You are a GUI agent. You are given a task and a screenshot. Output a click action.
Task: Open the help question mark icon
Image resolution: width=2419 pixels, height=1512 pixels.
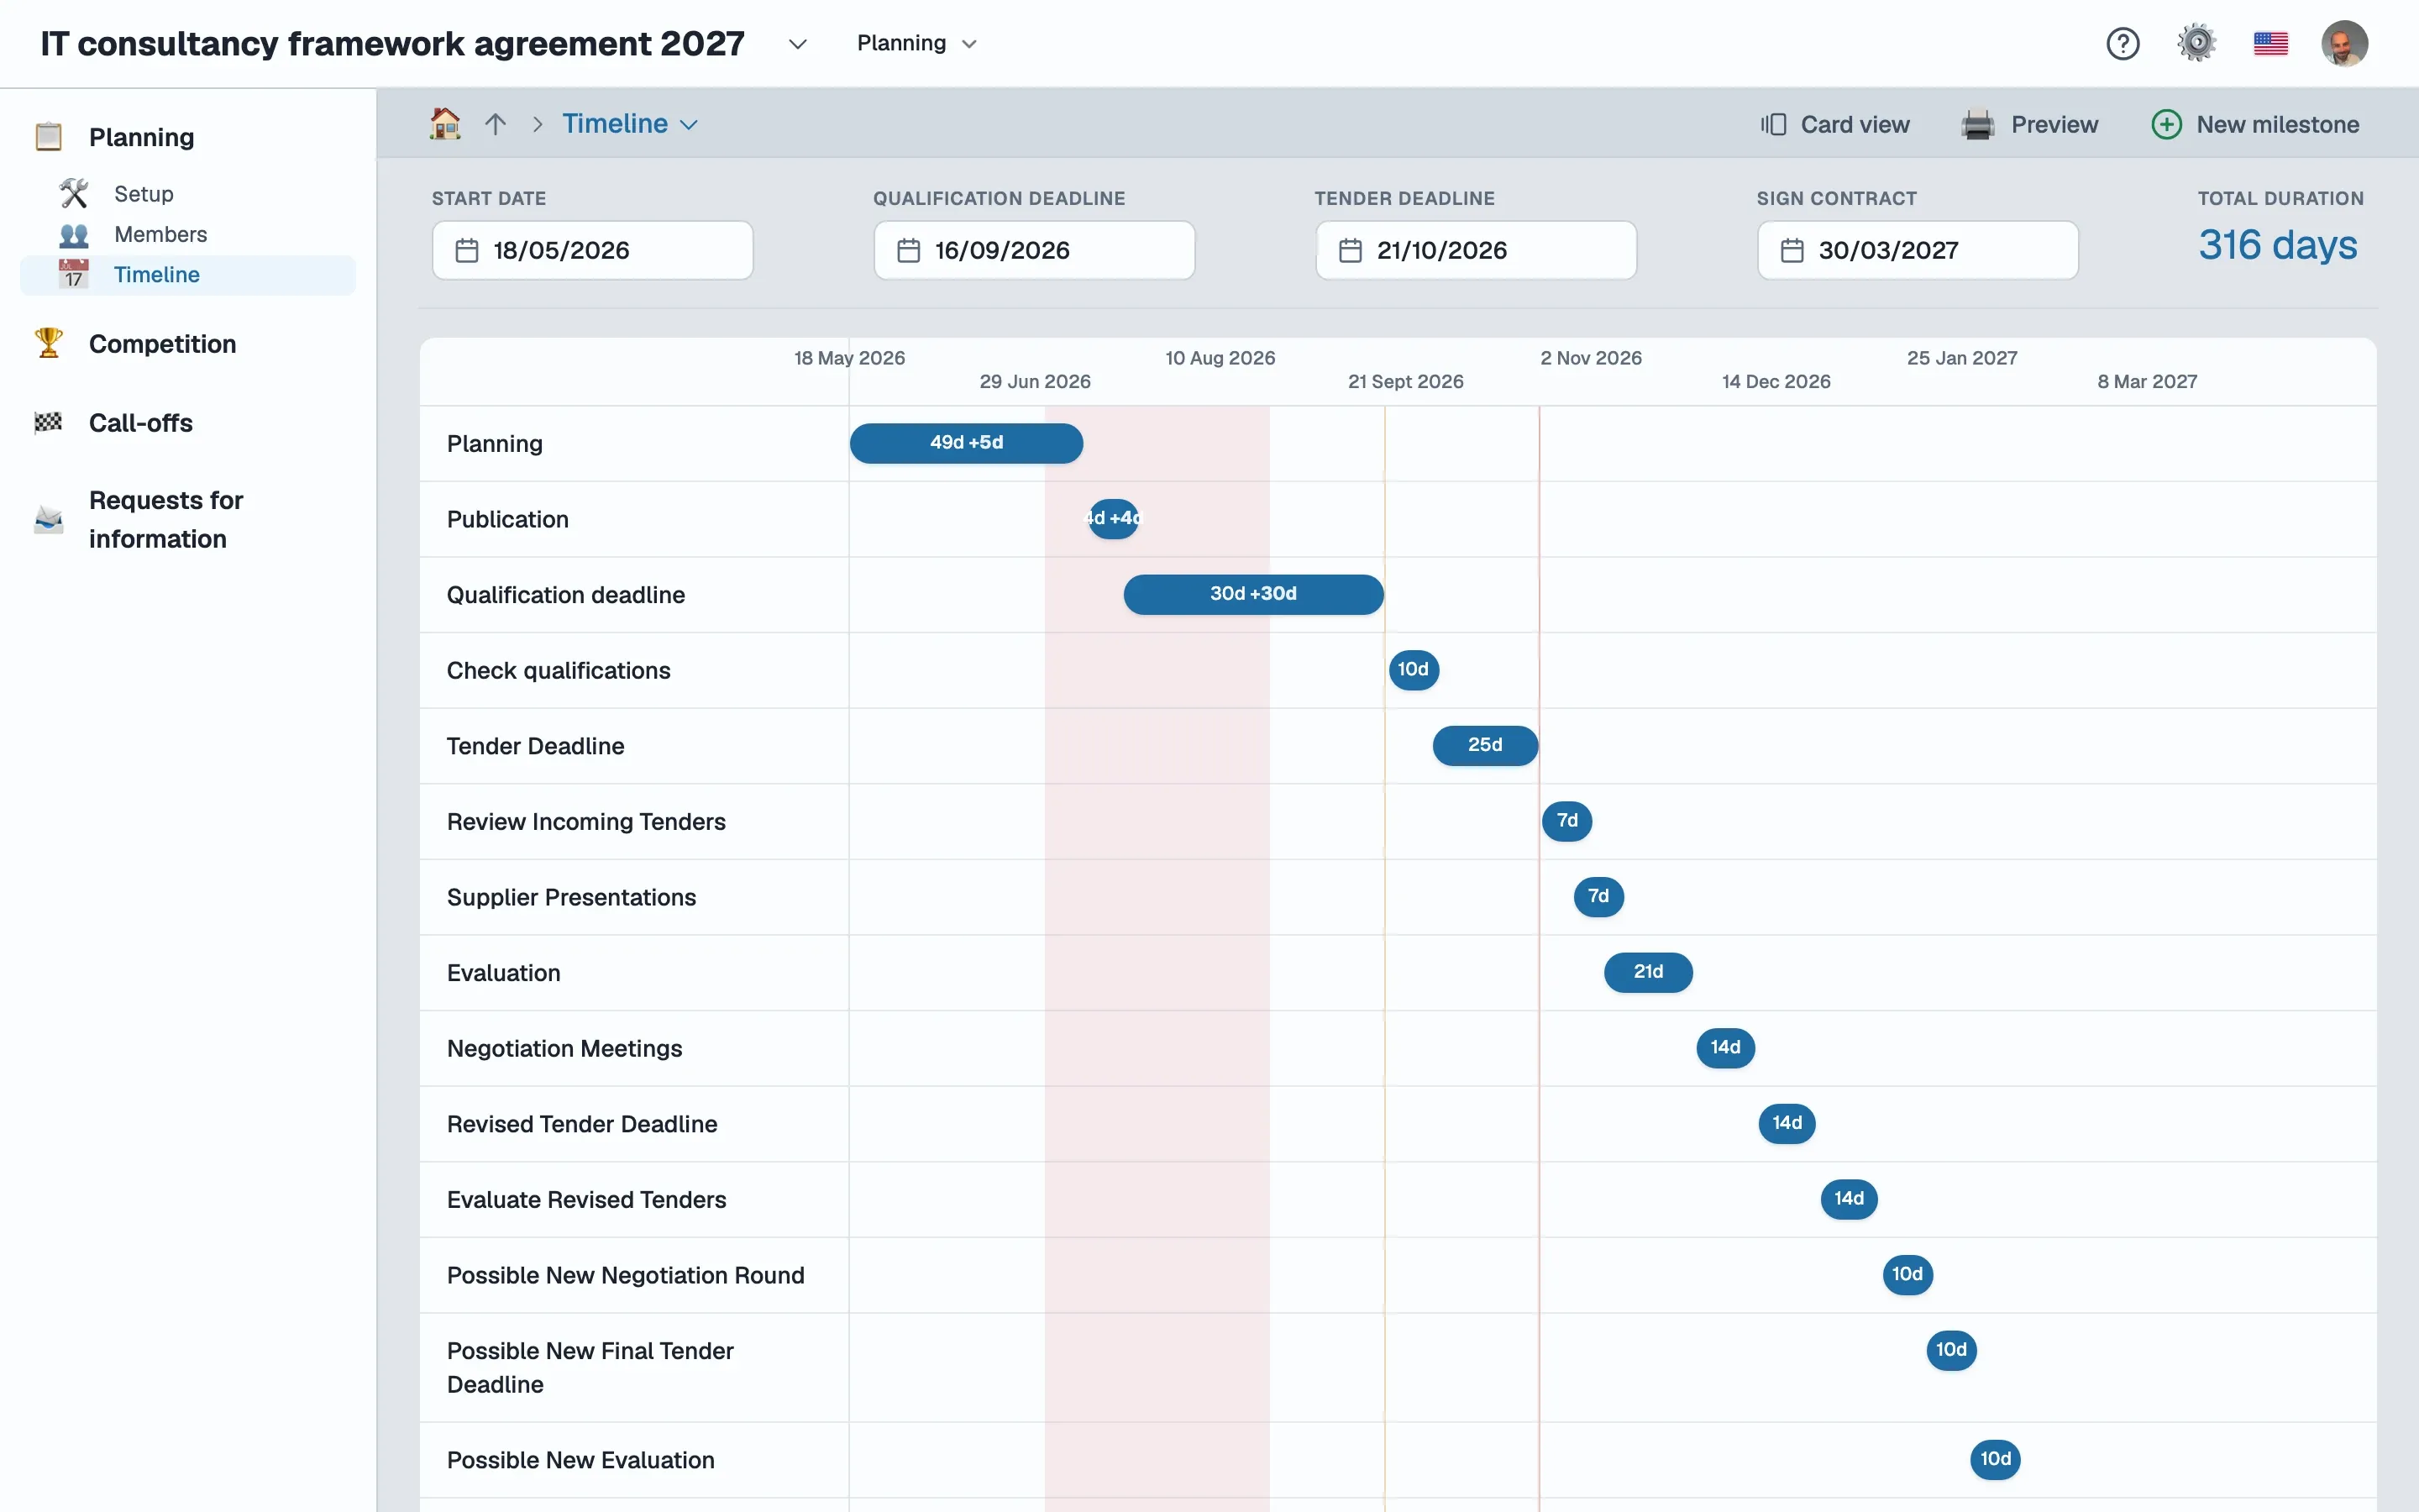pyautogui.click(x=2123, y=43)
